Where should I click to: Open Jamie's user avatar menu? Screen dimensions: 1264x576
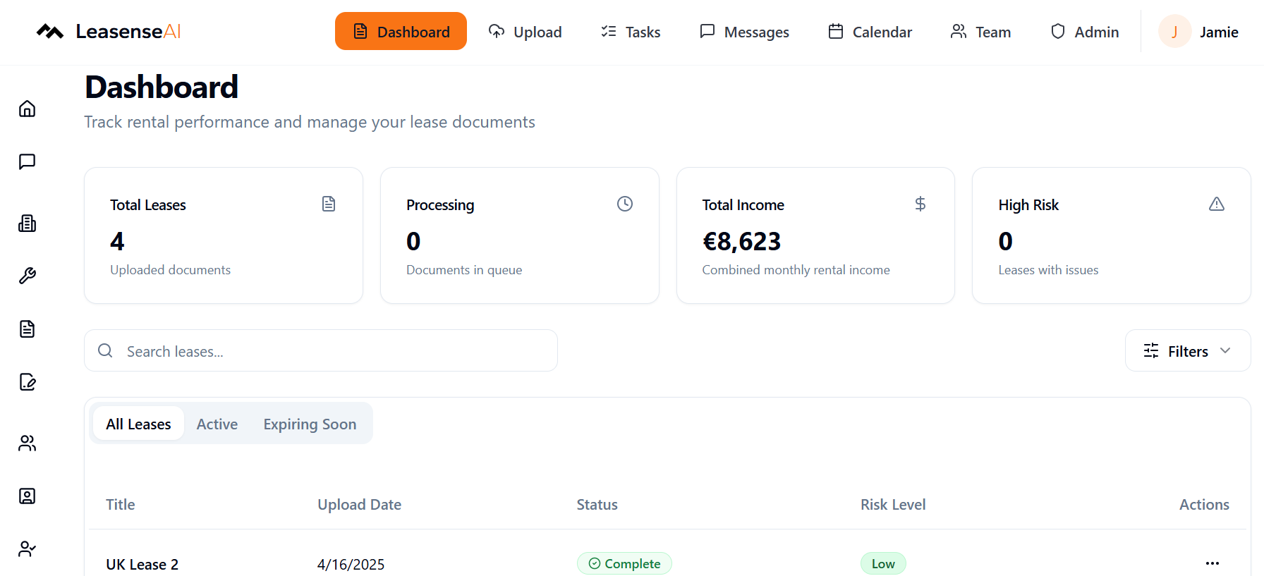(1175, 31)
